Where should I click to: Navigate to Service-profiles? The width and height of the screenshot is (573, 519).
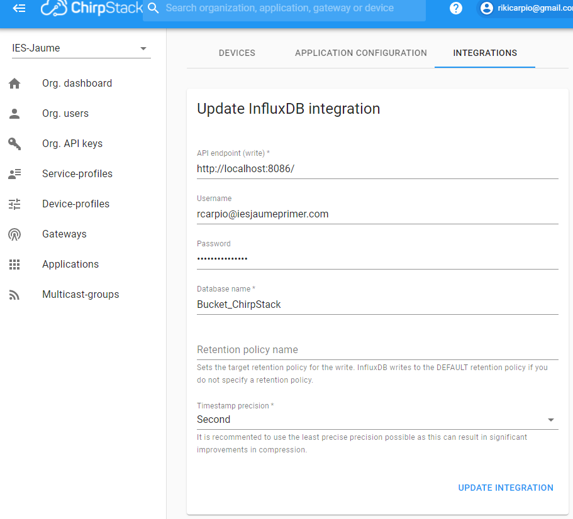tap(77, 173)
